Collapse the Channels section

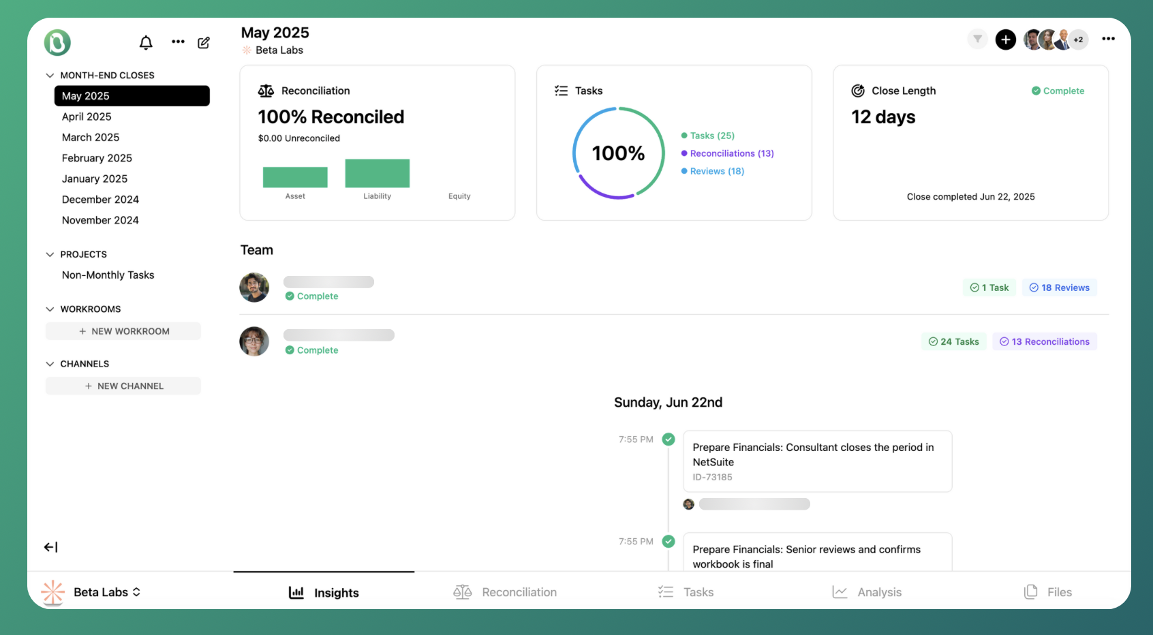point(50,364)
